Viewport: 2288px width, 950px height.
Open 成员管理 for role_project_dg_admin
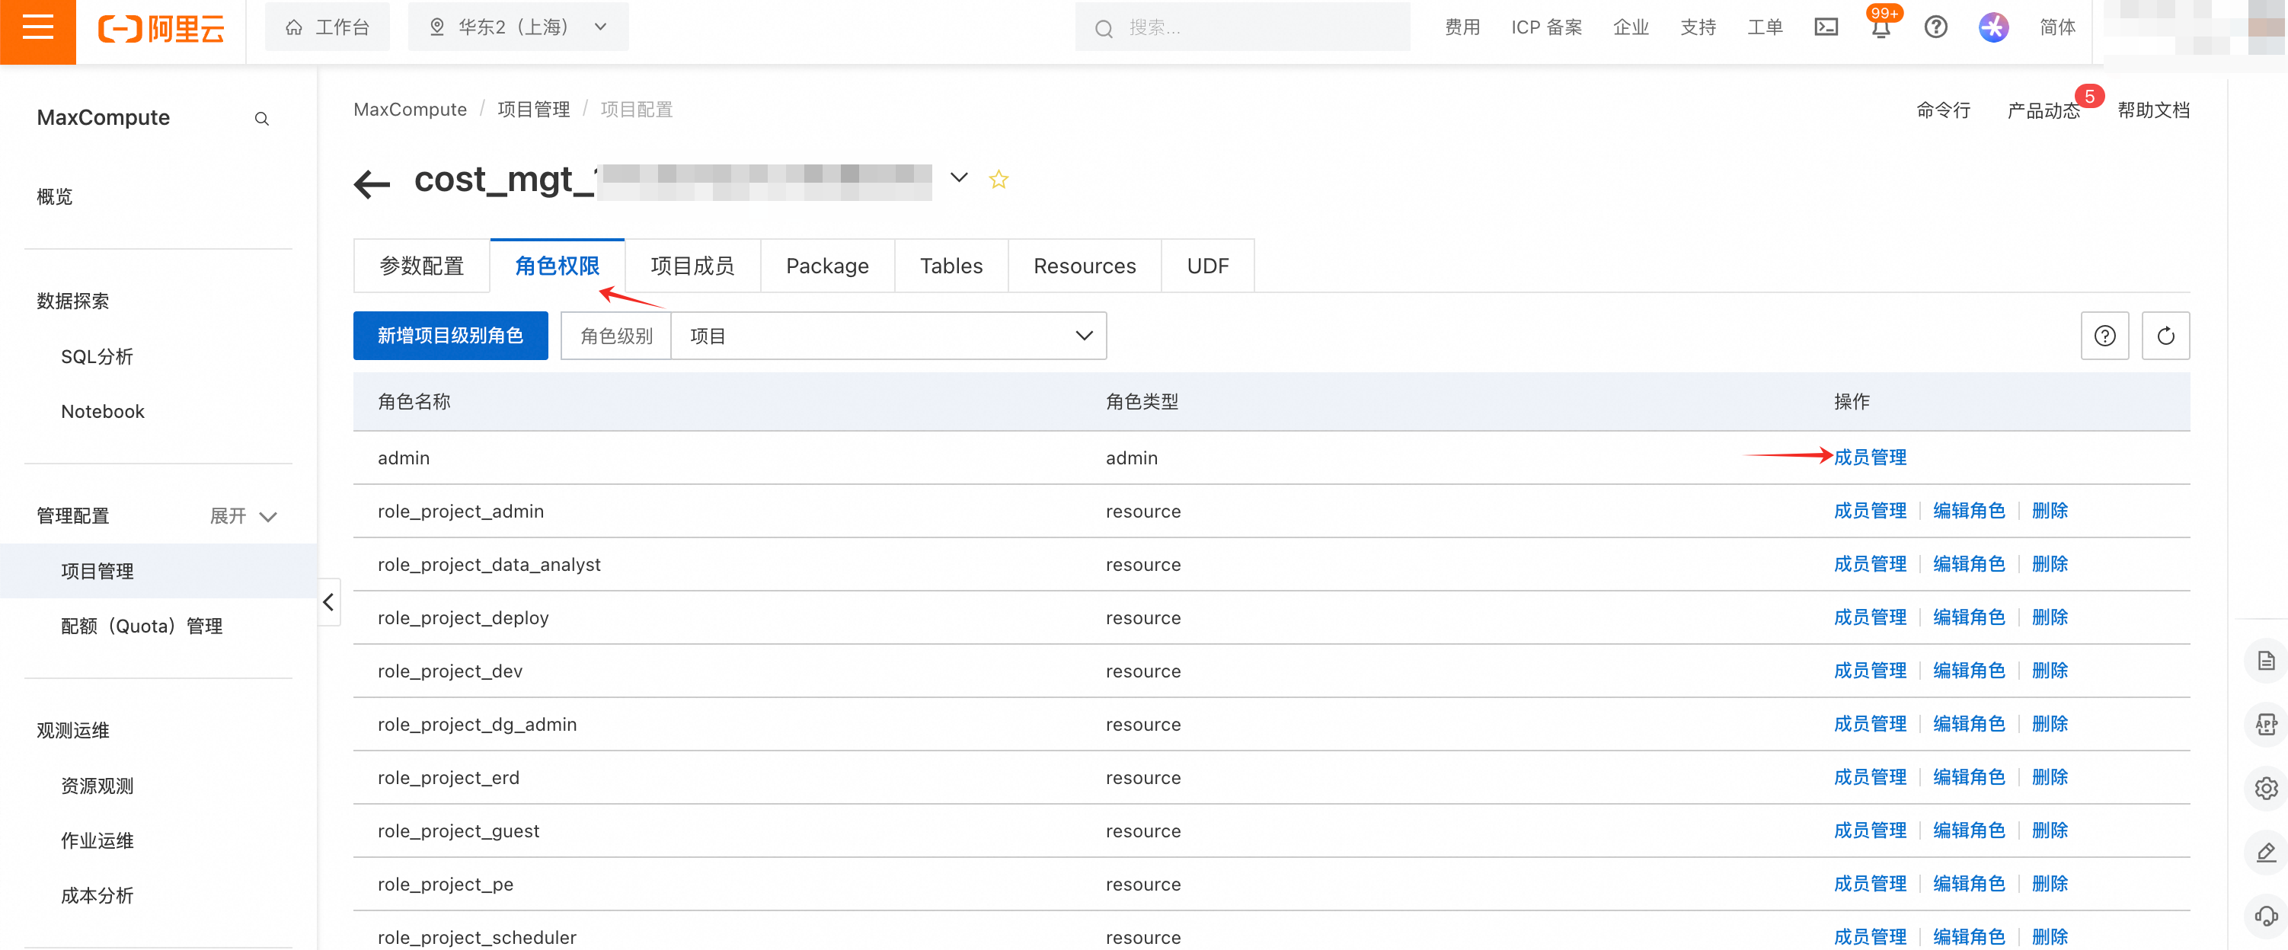pyautogui.click(x=1870, y=724)
